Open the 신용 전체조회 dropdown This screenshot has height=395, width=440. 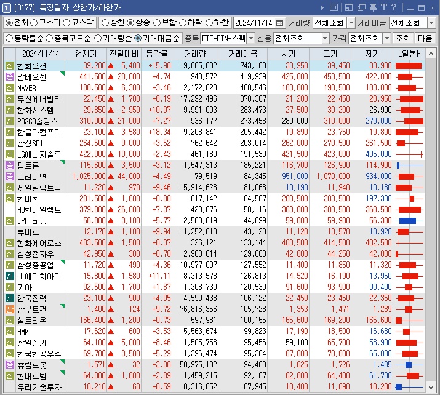tap(325, 38)
